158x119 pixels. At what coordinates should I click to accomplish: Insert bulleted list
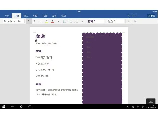(64, 21)
